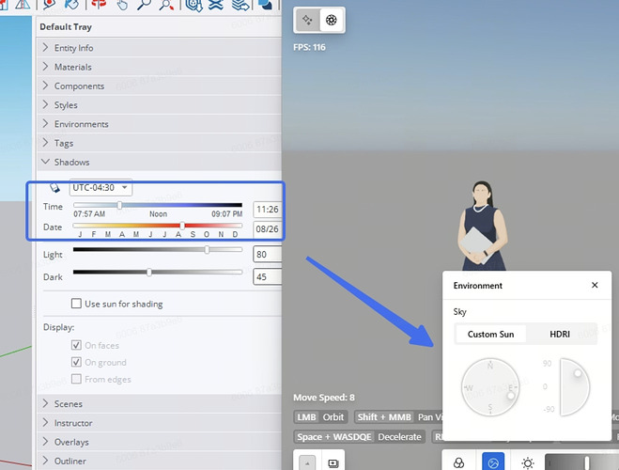
Task: Select the Pan hand tool
Action: [122, 5]
